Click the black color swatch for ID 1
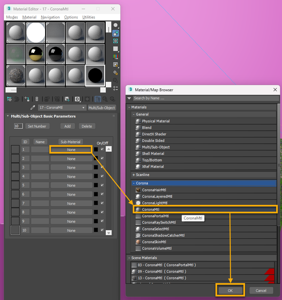The height and width of the screenshot is (300, 282). (x=96, y=149)
